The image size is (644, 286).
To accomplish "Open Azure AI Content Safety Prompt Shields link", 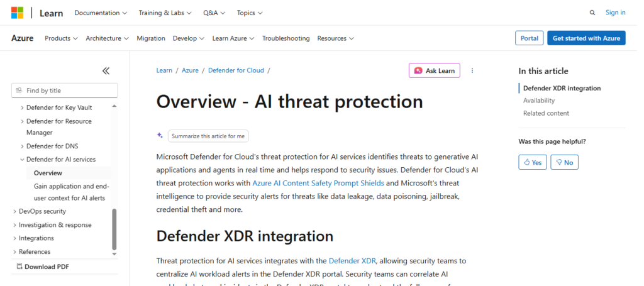I will [318, 183].
